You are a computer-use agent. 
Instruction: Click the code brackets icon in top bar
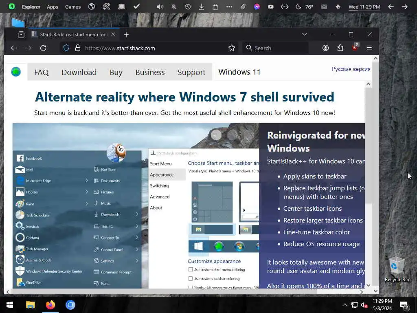click(285, 7)
